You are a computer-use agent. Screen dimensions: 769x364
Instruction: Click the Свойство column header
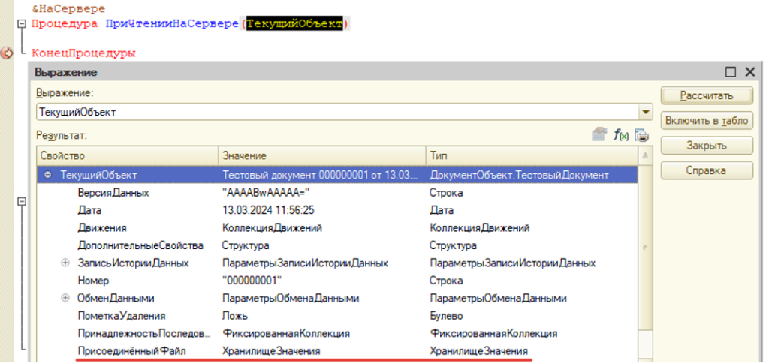(126, 155)
